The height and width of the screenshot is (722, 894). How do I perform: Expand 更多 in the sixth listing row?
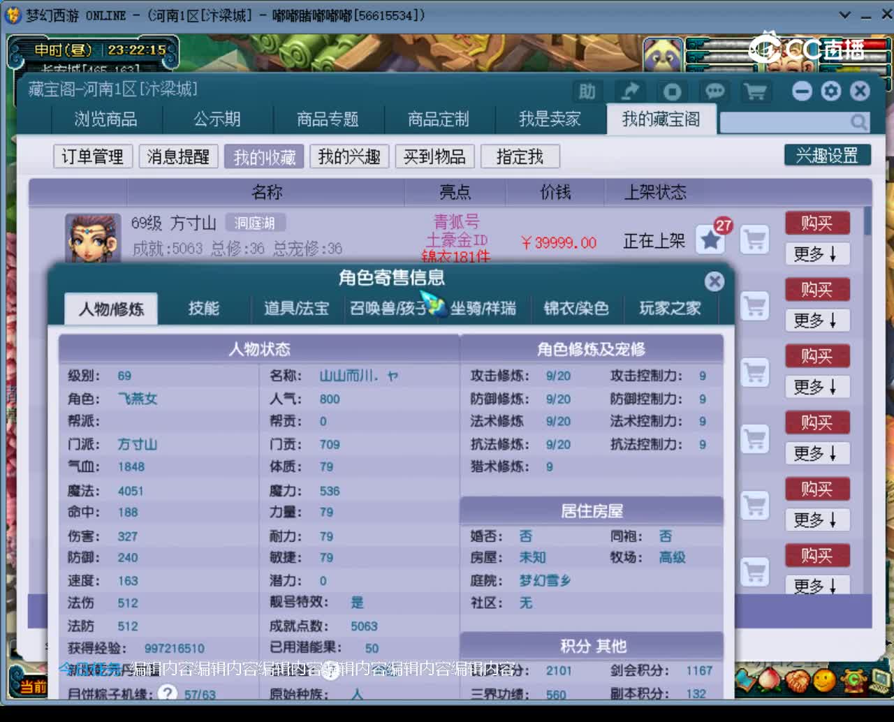(x=817, y=585)
